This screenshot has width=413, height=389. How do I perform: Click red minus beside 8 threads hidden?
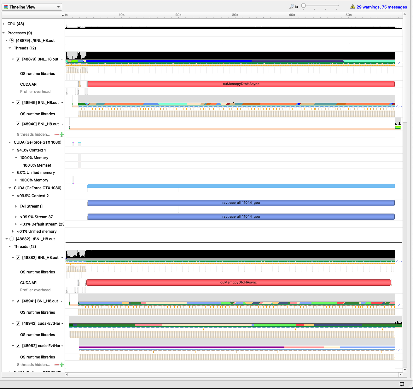click(57, 365)
